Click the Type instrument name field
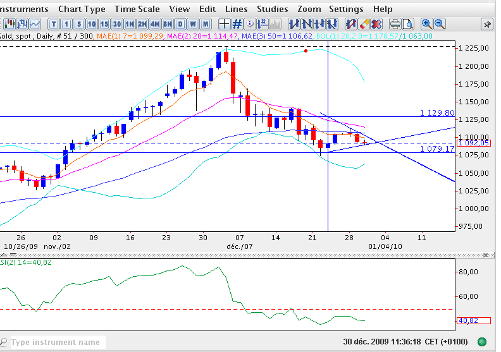 click(56, 343)
